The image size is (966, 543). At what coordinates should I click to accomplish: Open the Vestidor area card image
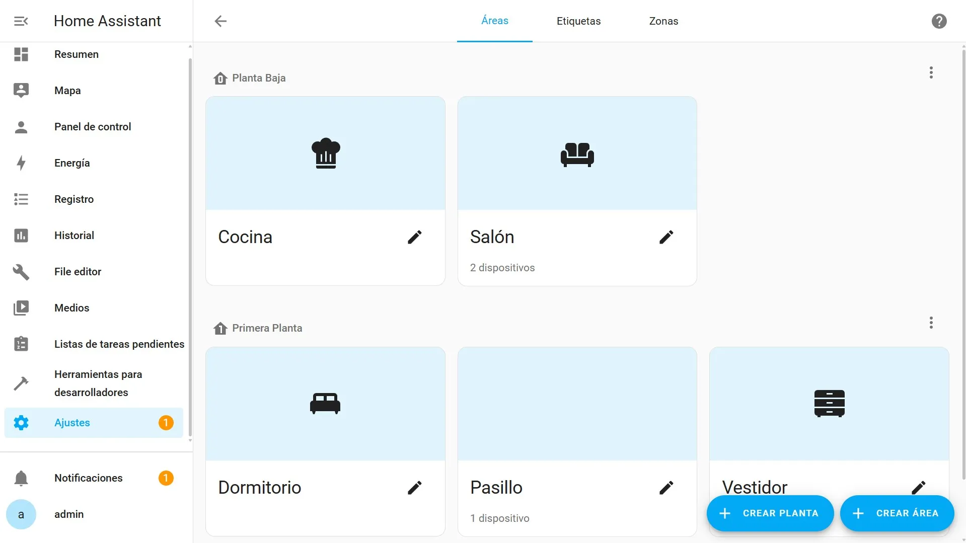[829, 404]
